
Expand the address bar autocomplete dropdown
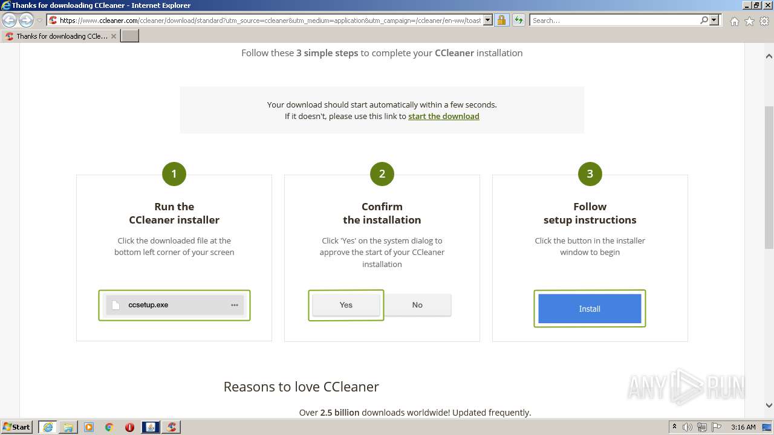coord(488,21)
